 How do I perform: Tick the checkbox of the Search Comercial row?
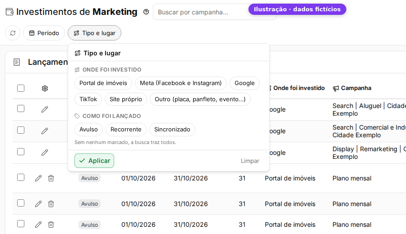(x=21, y=130)
